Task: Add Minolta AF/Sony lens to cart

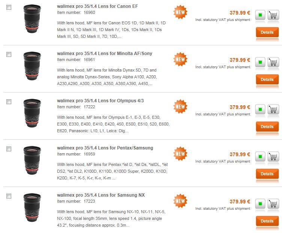Action: pyautogui.click(x=273, y=62)
